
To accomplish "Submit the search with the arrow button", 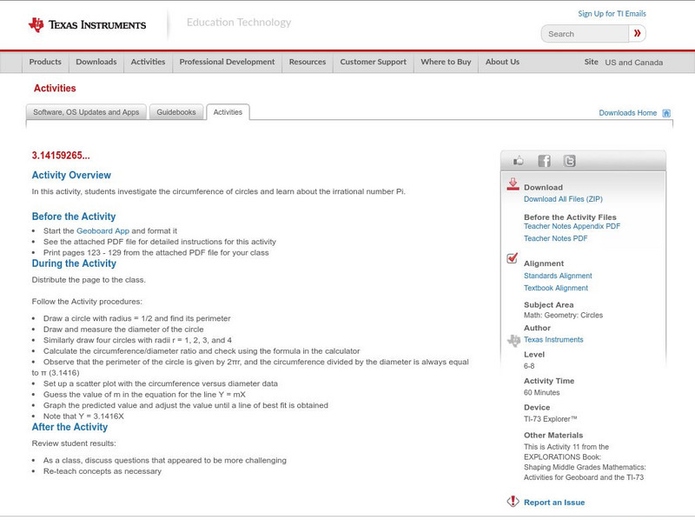I will pyautogui.click(x=639, y=33).
